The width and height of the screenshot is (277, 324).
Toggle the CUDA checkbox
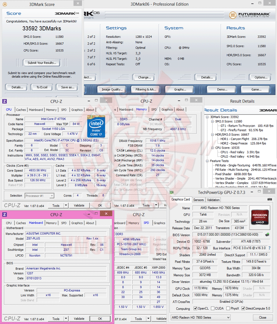click(212, 308)
